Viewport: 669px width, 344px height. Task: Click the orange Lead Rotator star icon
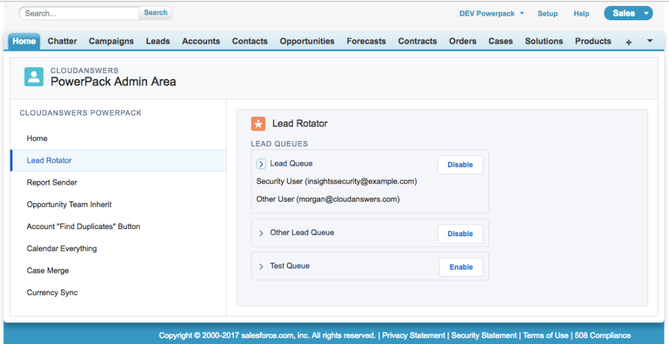pyautogui.click(x=258, y=123)
